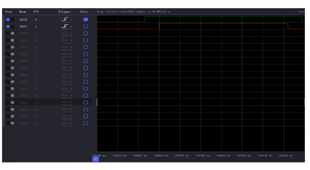Open the DIO3 trigger dropdown set to None
This screenshot has height=170, width=310.
pos(67,40)
